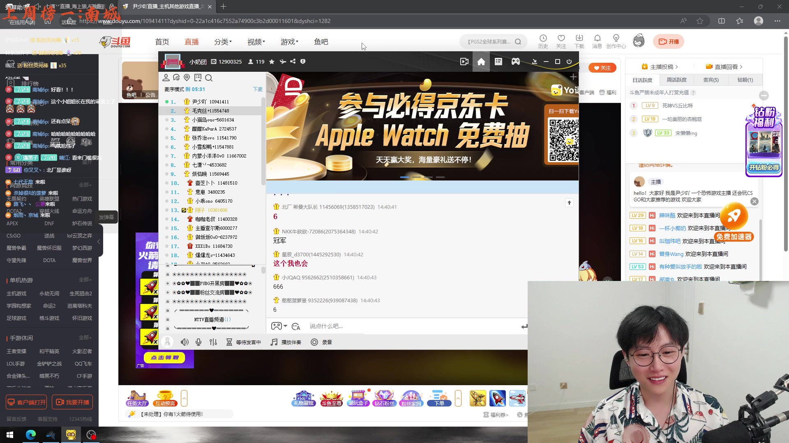Image resolution: width=789 pixels, height=443 pixels.
Task: Switch to the 钻粉(1) tab
Action: 745,80
